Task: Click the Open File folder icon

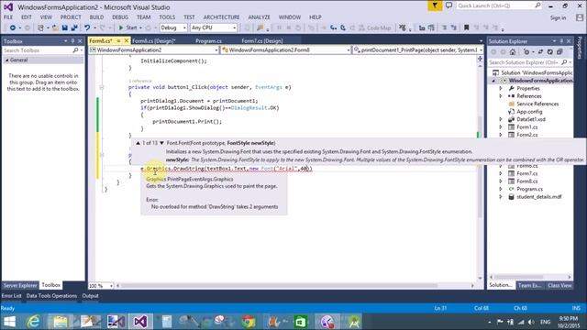Action: [x=55, y=27]
